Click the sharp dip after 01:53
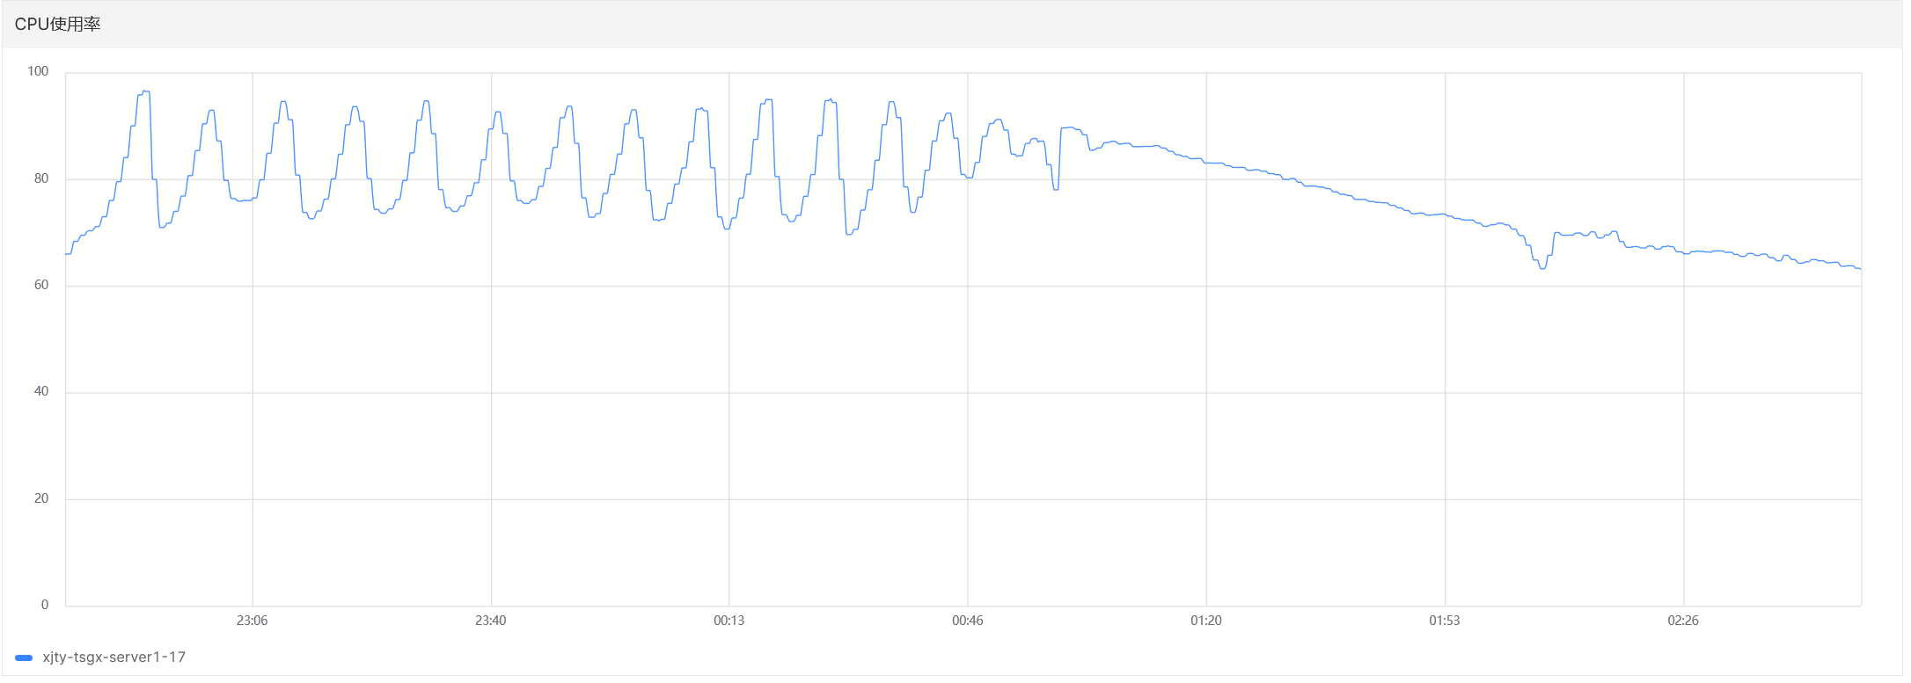Screen dimensions: 1911x683 coord(1542,268)
